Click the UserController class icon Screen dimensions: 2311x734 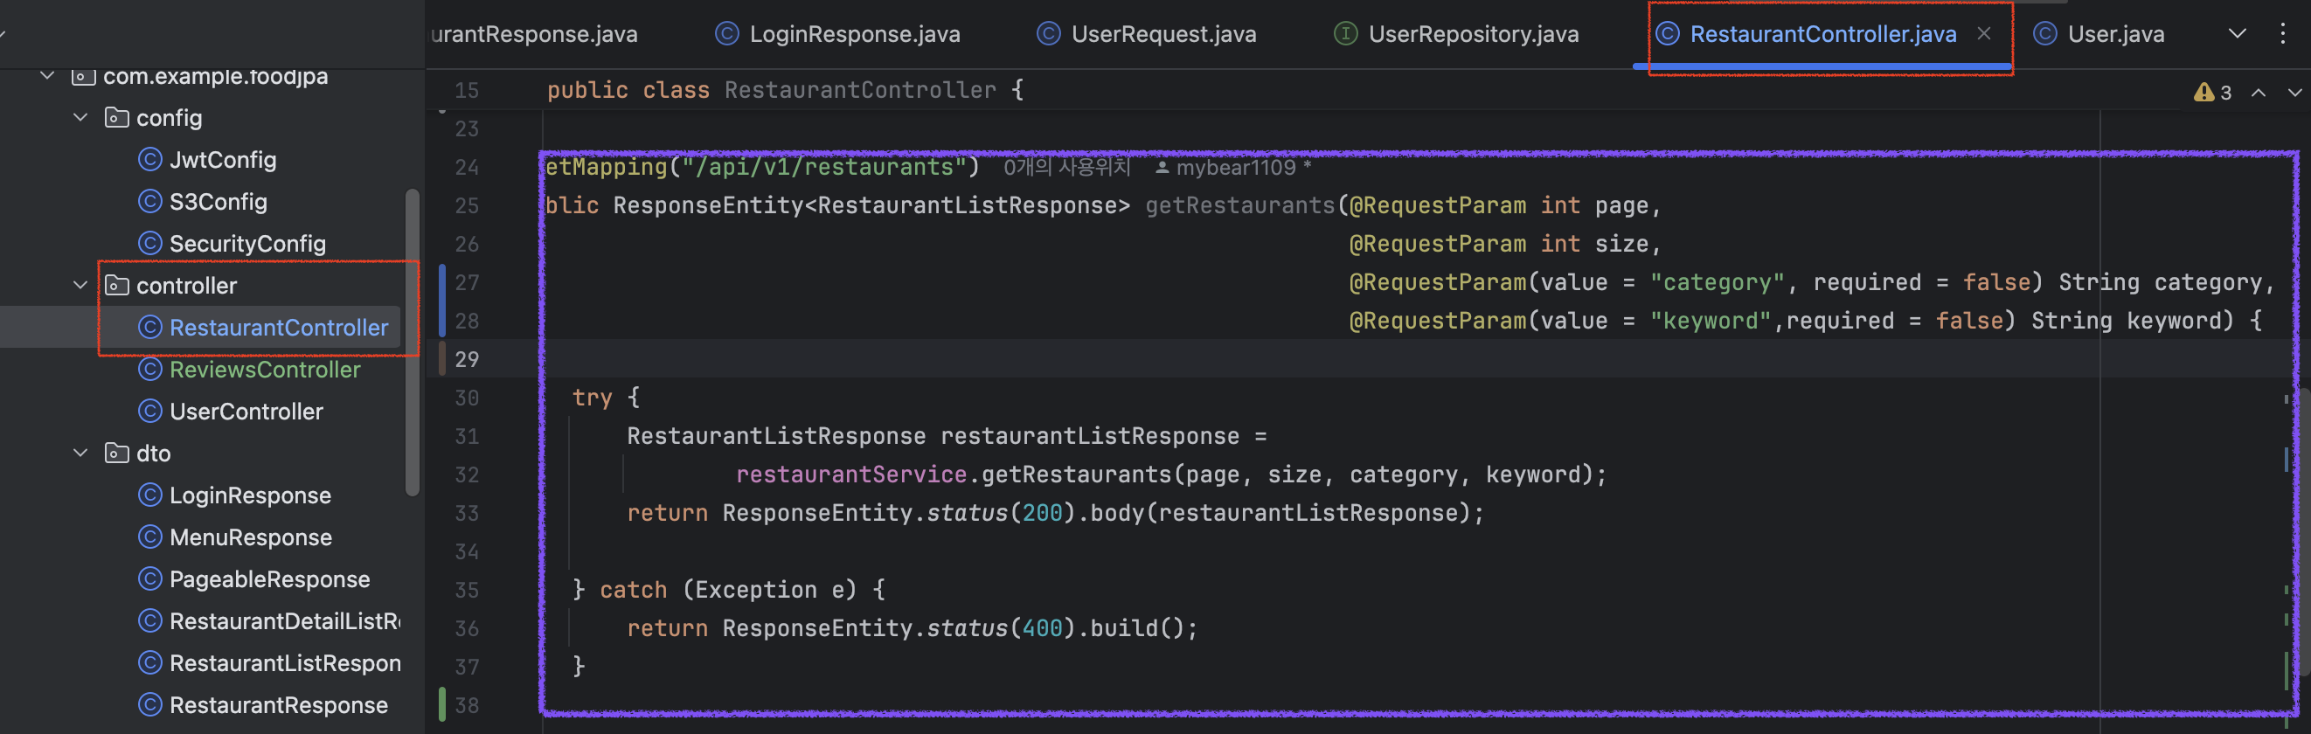pyautogui.click(x=149, y=412)
